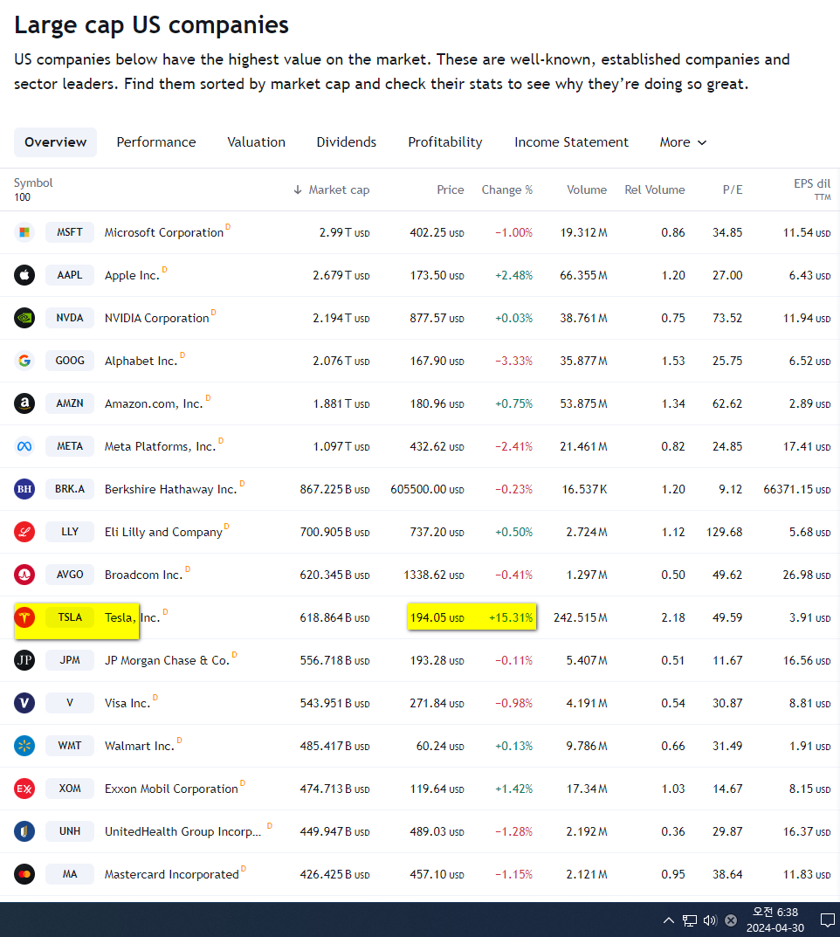The height and width of the screenshot is (937, 840).
Task: Click the AMZN ticker button
Action: pos(70,403)
